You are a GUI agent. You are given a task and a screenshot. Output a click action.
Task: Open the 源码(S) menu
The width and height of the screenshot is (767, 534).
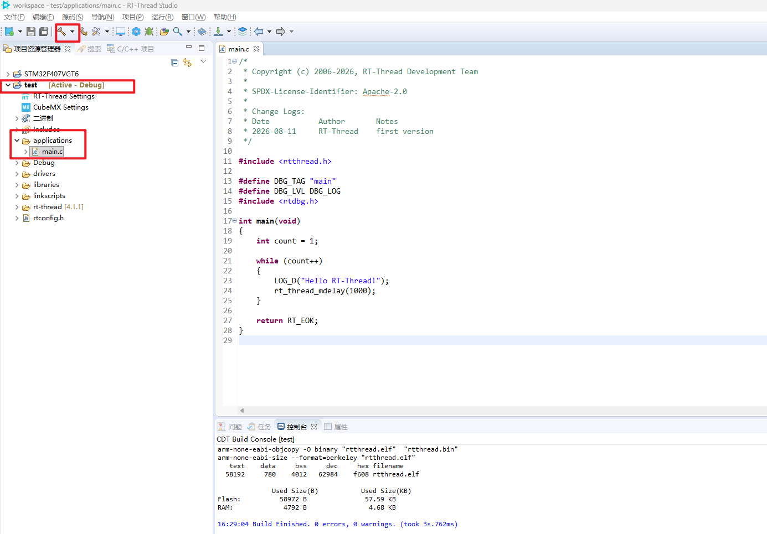pyautogui.click(x=73, y=17)
